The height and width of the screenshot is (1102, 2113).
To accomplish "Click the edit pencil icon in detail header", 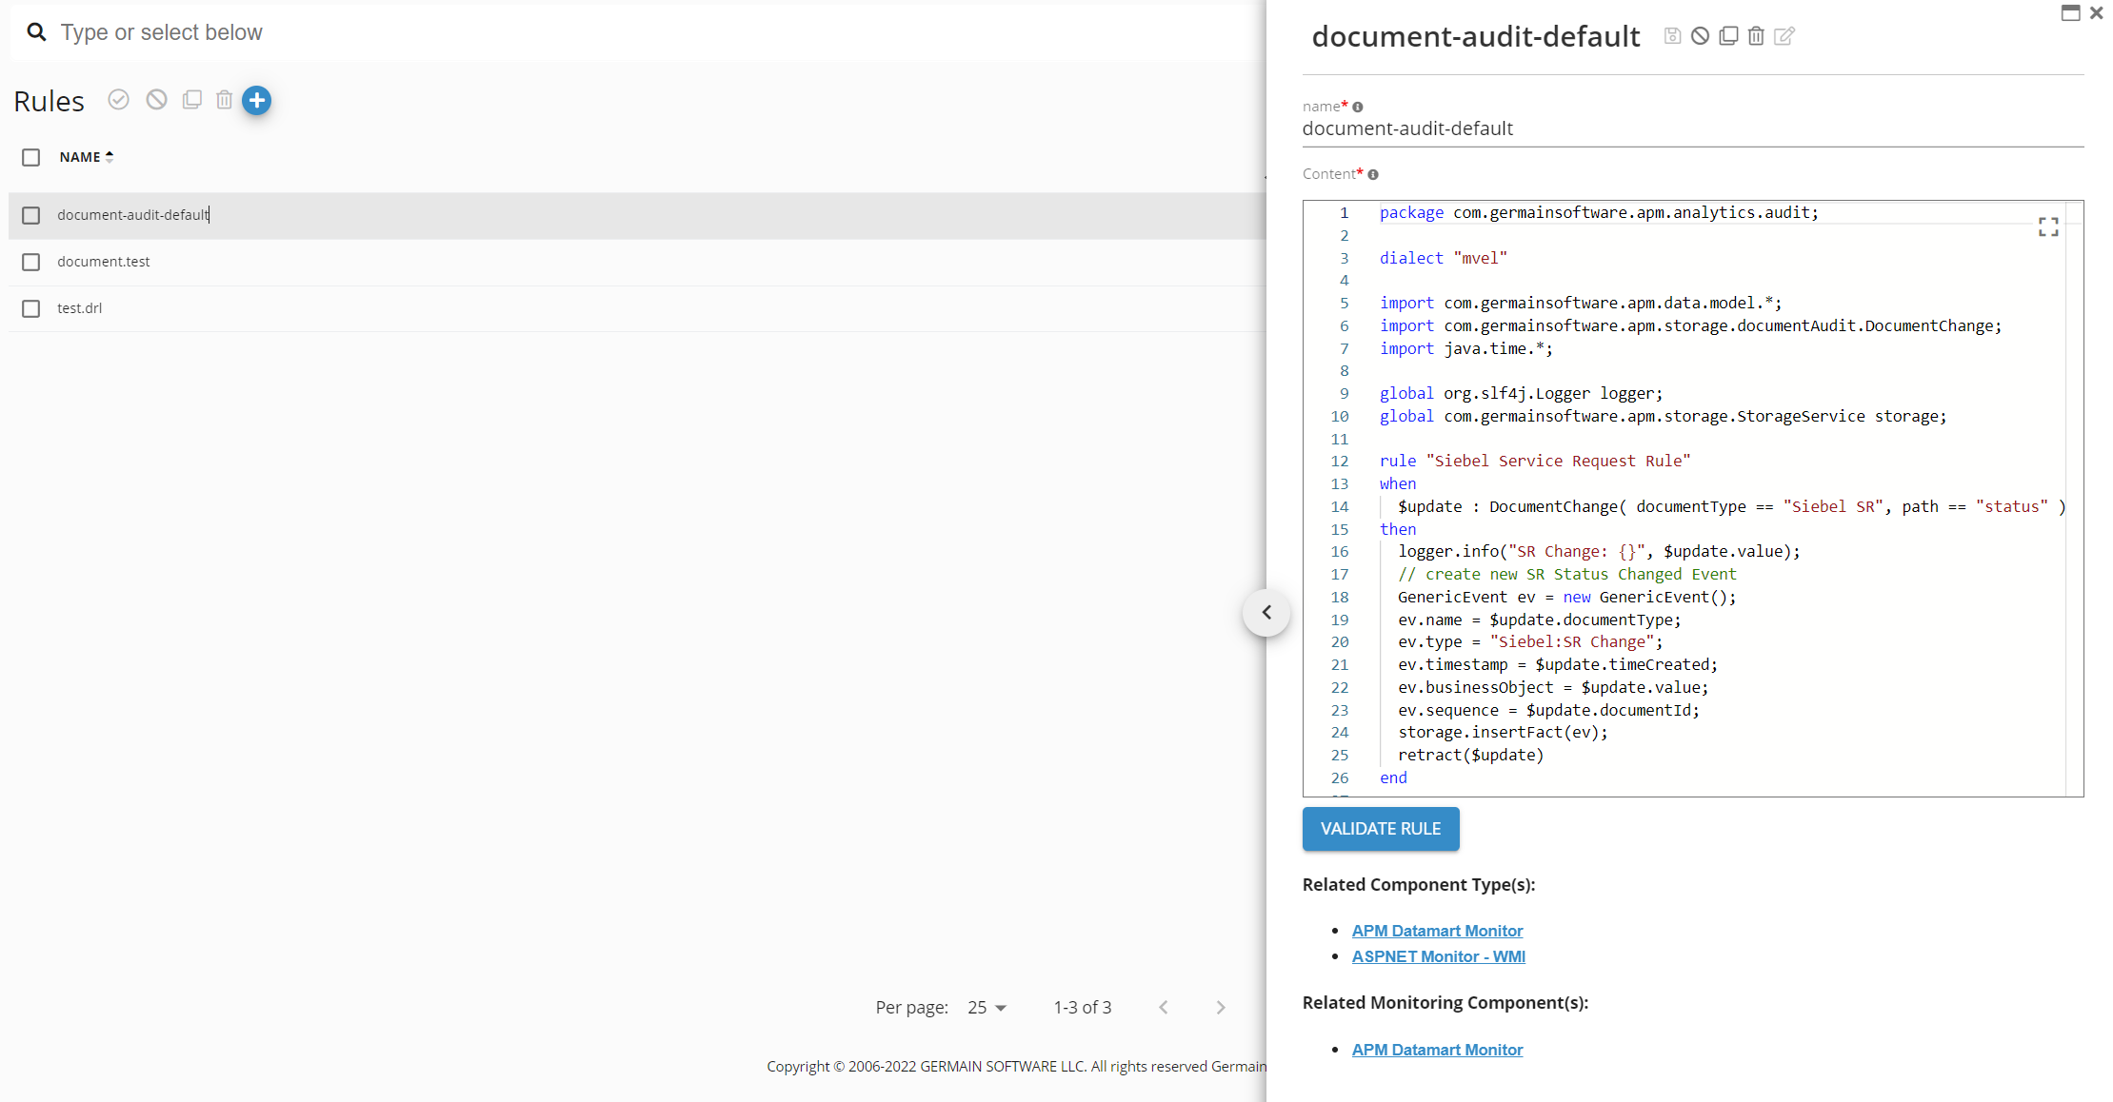I will point(1784,36).
